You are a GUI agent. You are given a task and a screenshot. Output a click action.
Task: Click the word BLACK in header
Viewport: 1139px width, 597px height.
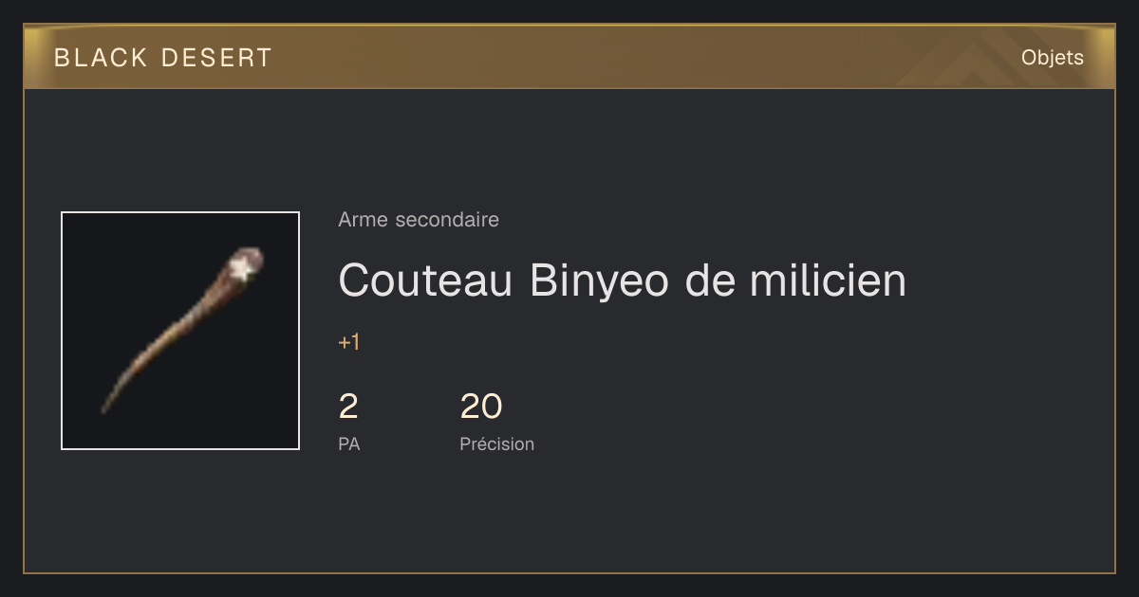pos(102,58)
